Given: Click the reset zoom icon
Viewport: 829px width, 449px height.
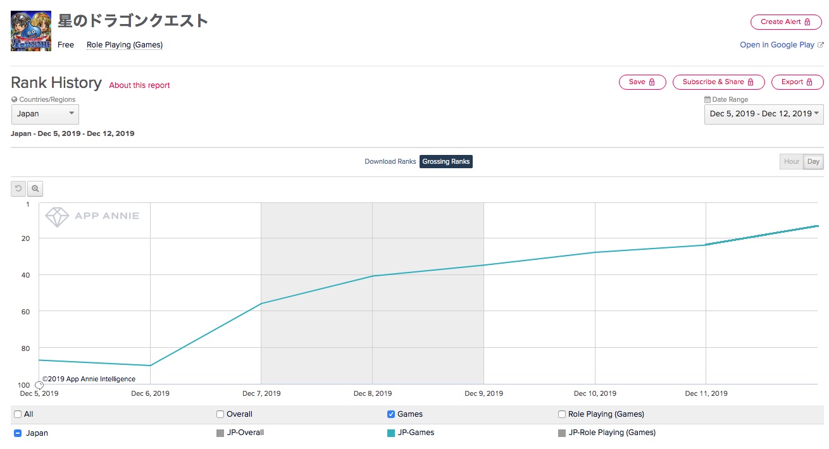Looking at the screenshot, I should (x=18, y=188).
